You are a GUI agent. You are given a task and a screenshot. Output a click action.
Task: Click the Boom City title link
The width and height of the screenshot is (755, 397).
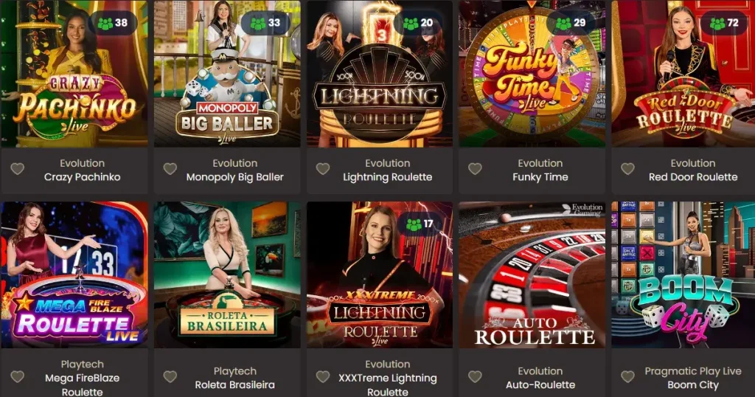tap(693, 385)
